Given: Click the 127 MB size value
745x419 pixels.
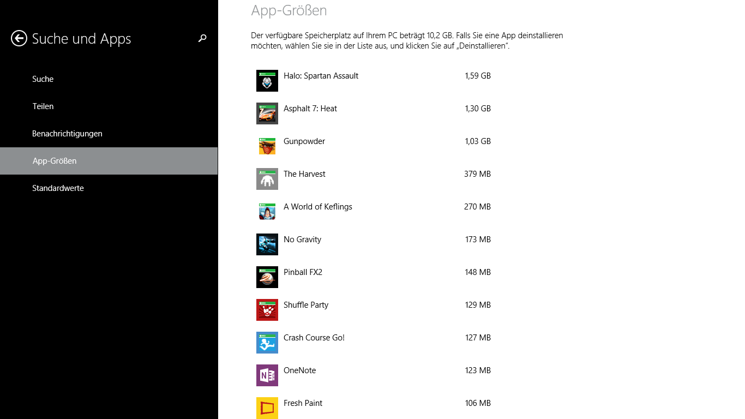Looking at the screenshot, I should click(x=478, y=338).
